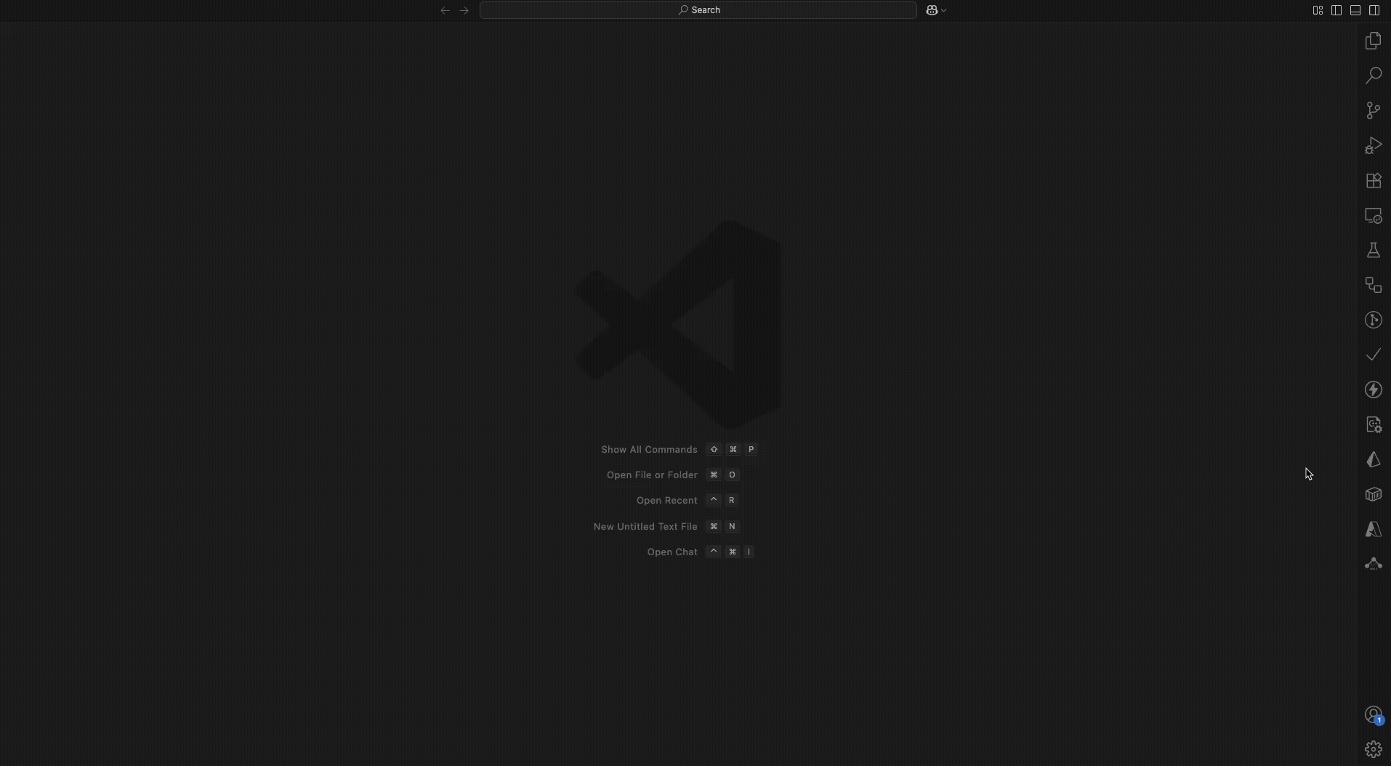Go back with the left arrow
The image size is (1391, 766).
(445, 10)
